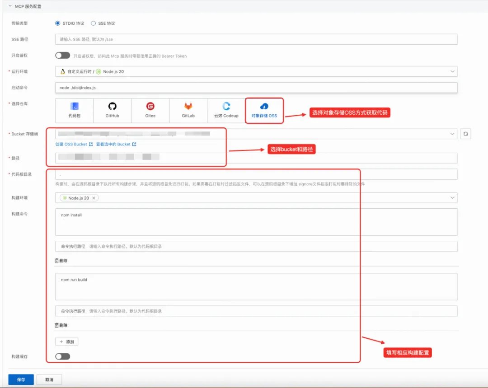This screenshot has height=388, width=488.
Task: Open the 运行环境 dropdown
Action: (452, 71)
